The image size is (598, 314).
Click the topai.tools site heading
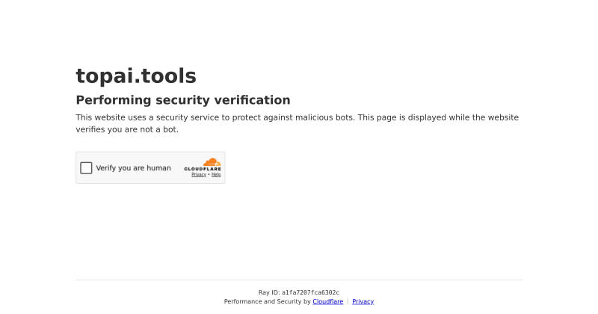coord(136,76)
